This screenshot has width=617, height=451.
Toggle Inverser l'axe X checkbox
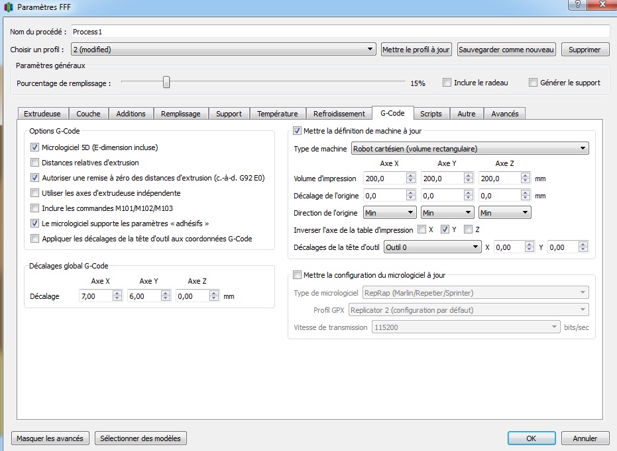point(421,229)
